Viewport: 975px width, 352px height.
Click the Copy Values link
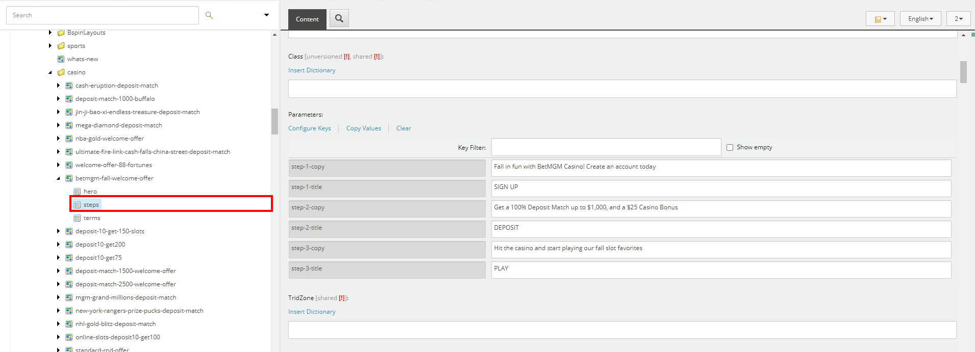[x=364, y=128]
